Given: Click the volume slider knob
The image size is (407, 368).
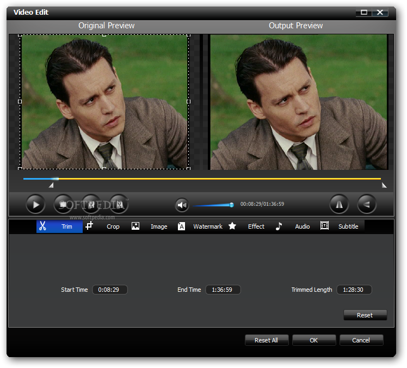Looking at the screenshot, I should 232,205.
